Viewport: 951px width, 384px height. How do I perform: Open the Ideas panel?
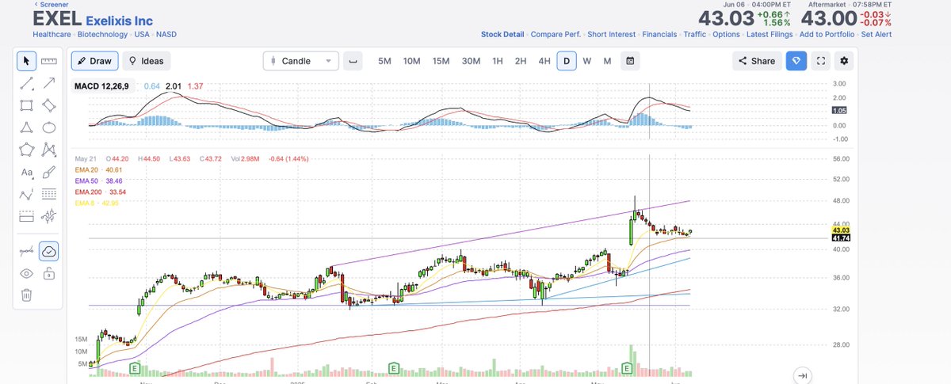click(x=147, y=61)
